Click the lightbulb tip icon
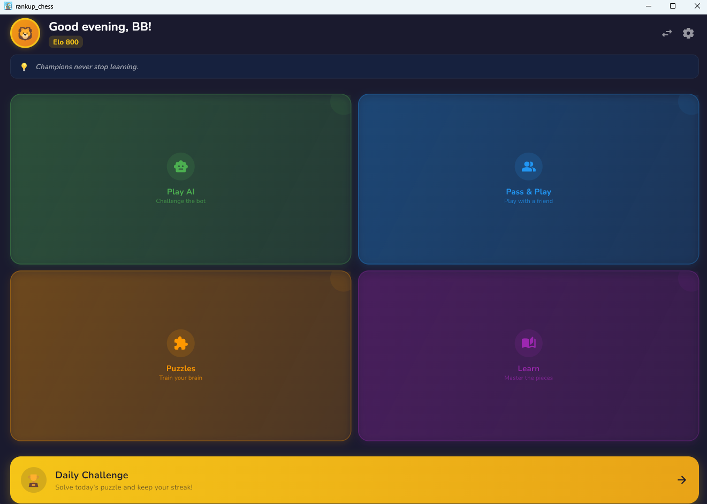The image size is (707, 504). [x=24, y=67]
